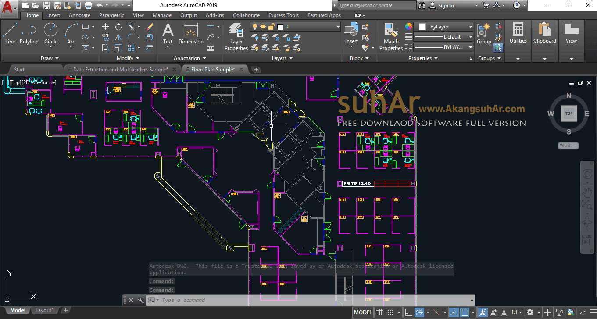This screenshot has width=597, height=319.
Task: Click the new drawing tab plus button
Action: coord(256,70)
